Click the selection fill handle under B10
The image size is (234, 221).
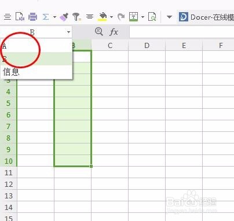pyautogui.click(x=91, y=166)
